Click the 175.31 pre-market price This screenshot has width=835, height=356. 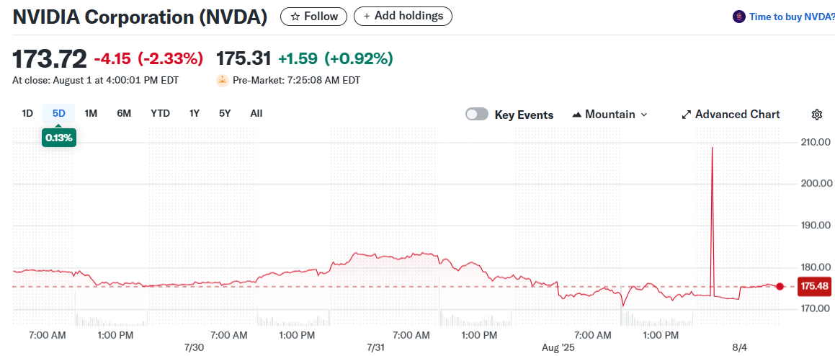[244, 58]
